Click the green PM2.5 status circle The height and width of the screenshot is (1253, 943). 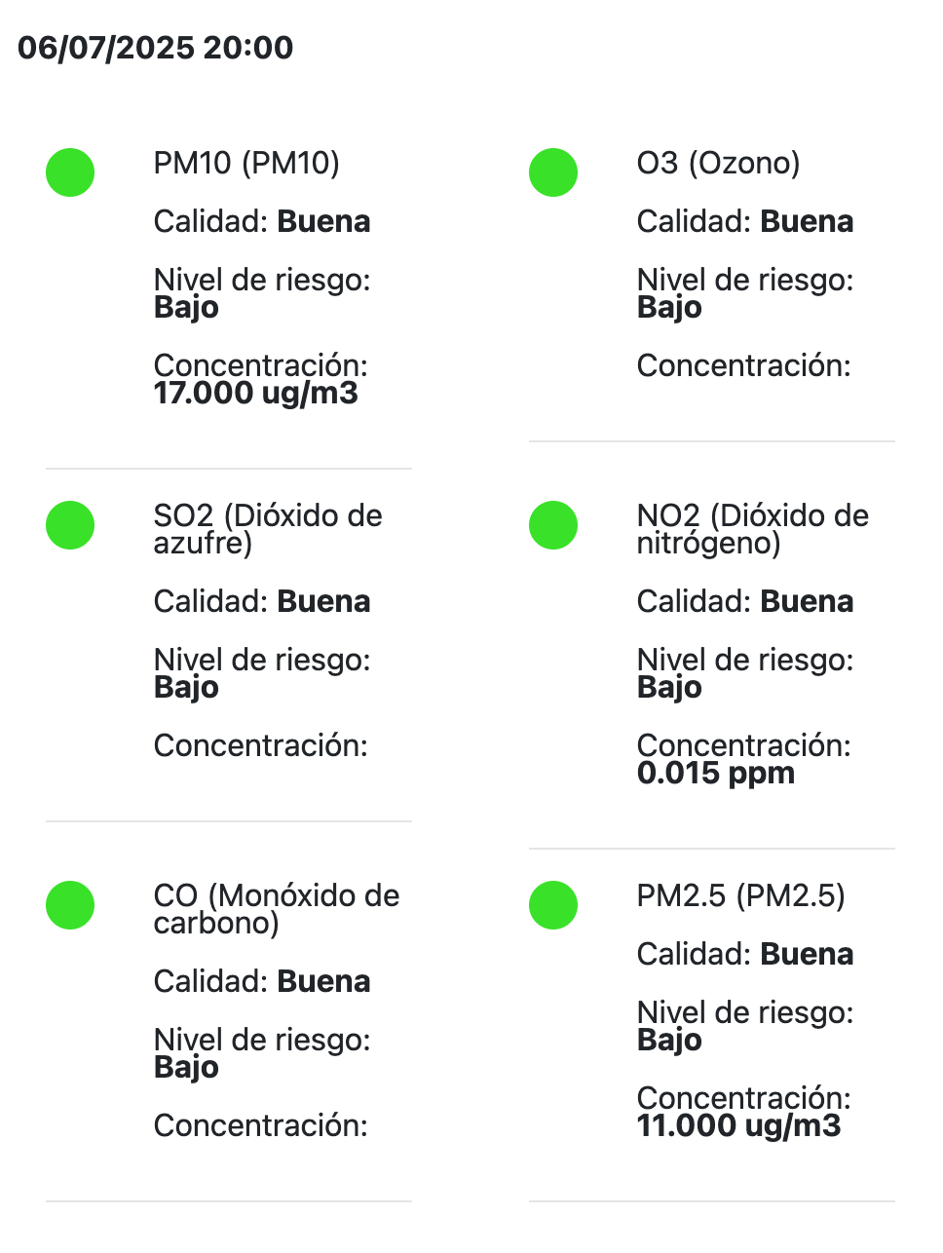553,905
